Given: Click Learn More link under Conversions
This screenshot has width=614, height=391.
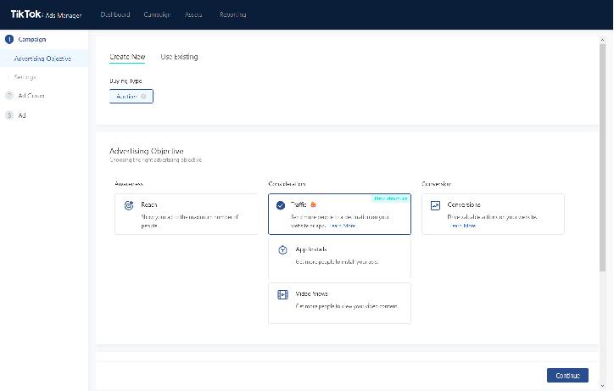Looking at the screenshot, I should (x=463, y=226).
